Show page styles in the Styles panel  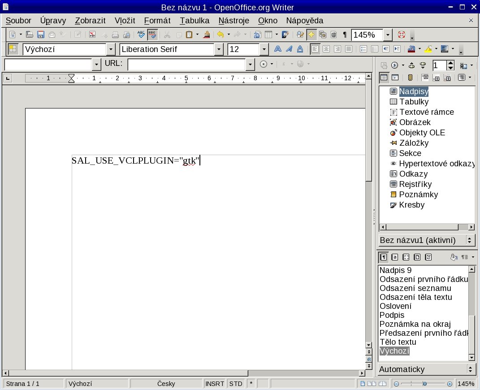tap(417, 257)
